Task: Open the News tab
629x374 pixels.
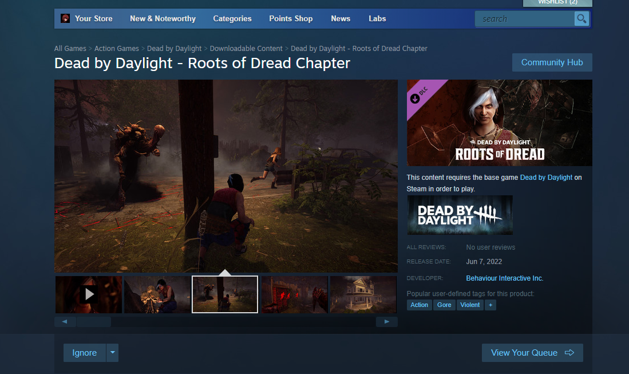Action: (341, 18)
